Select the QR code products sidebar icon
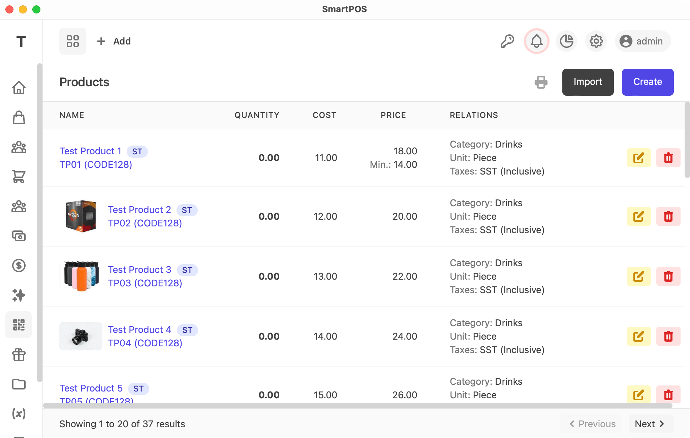 19,325
